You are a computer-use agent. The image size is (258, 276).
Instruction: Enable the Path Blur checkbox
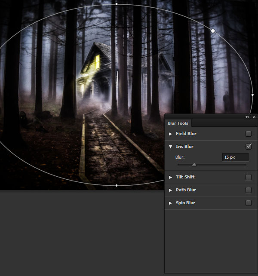pyautogui.click(x=248, y=190)
